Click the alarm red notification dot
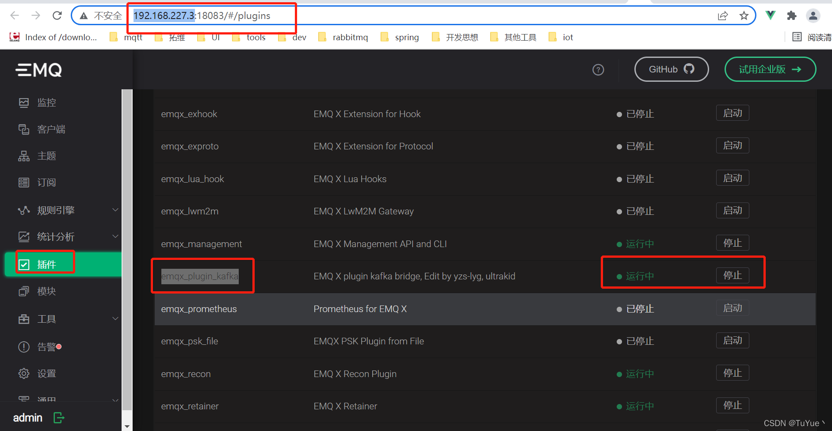Viewport: 832px width, 431px height. [59, 347]
